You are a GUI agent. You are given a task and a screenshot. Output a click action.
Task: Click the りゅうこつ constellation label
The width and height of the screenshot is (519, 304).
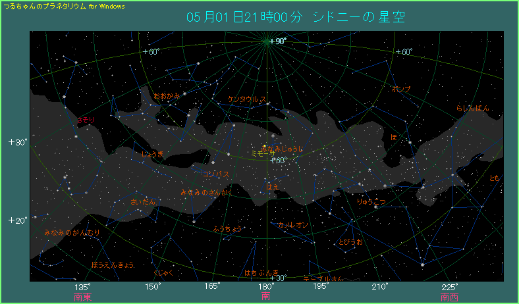(x=371, y=201)
